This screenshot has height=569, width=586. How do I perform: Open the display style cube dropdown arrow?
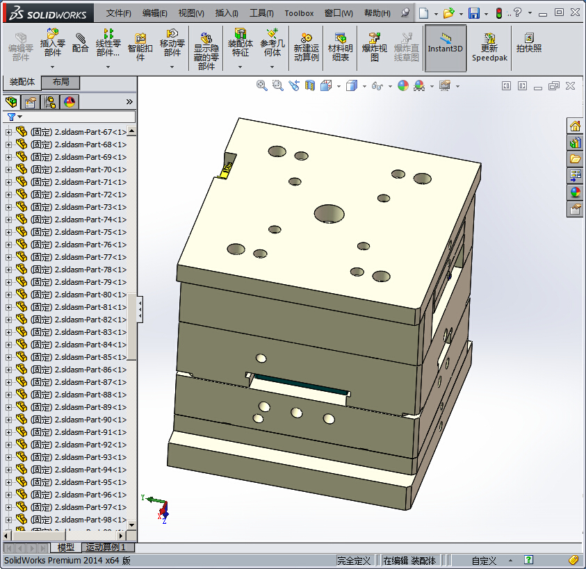pos(365,86)
